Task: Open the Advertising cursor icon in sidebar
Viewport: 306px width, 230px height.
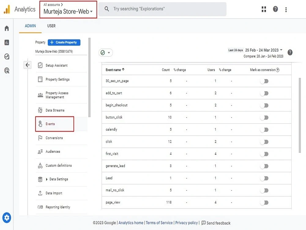Action: (7, 71)
